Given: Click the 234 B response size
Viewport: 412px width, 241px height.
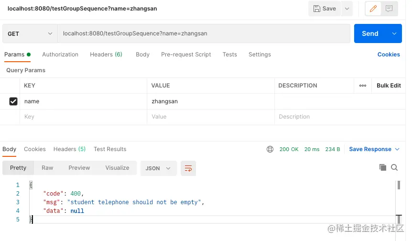Looking at the screenshot, I should 333,149.
